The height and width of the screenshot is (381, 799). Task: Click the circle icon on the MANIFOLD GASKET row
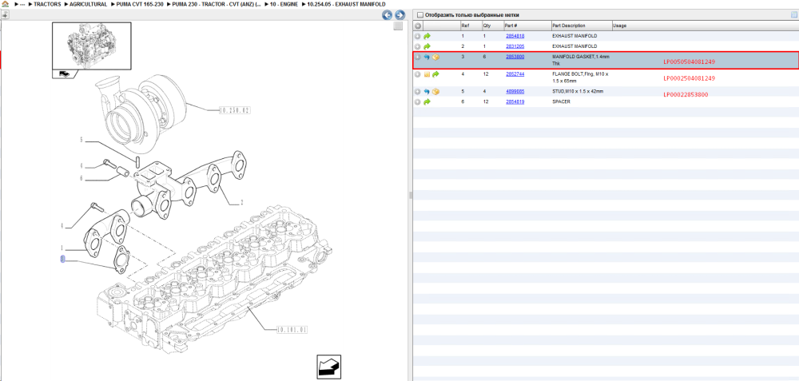pos(418,57)
